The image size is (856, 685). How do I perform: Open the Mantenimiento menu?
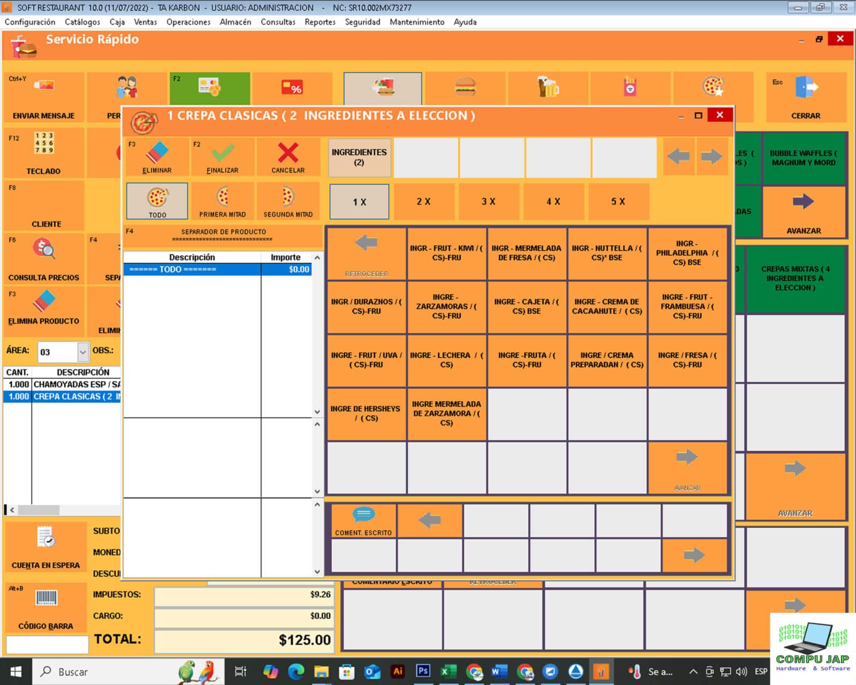(x=417, y=22)
